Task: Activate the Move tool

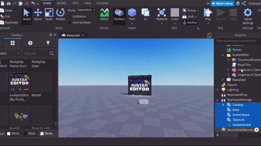Action: click(38, 15)
